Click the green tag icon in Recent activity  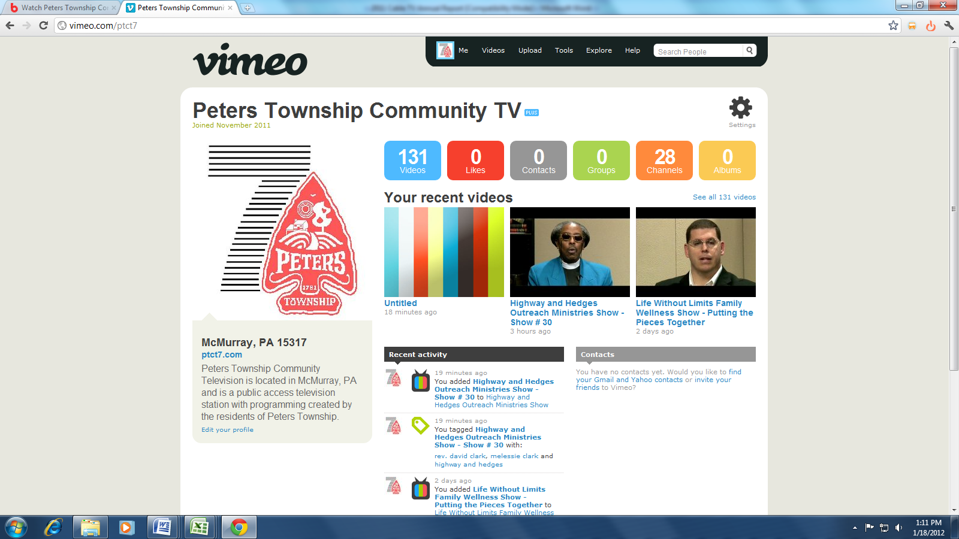tap(420, 426)
